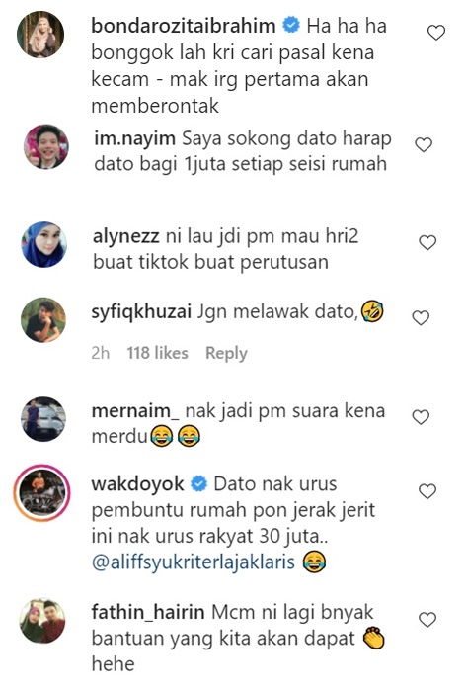The image size is (466, 692).
Task: Open fathin_hairin username profile
Action: 148,613
